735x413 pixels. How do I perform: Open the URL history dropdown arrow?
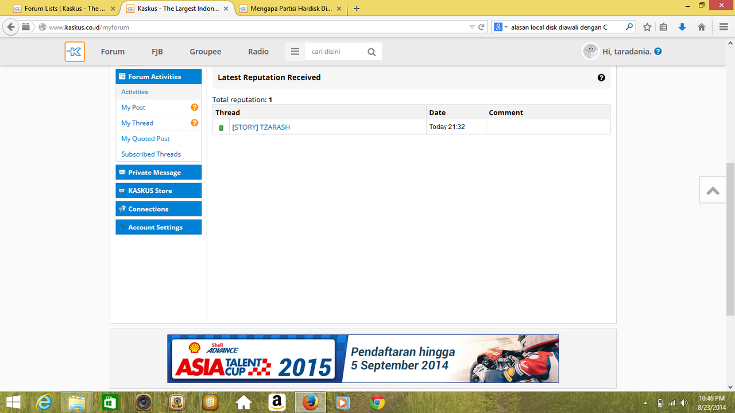click(472, 27)
